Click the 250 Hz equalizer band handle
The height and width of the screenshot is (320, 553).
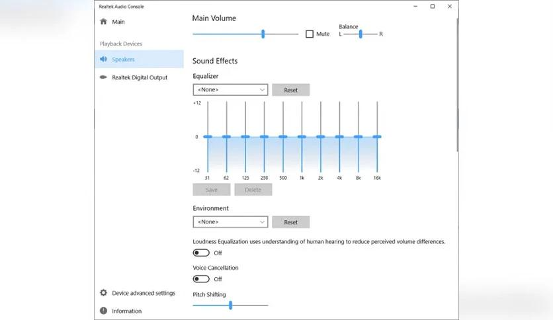pyautogui.click(x=264, y=137)
